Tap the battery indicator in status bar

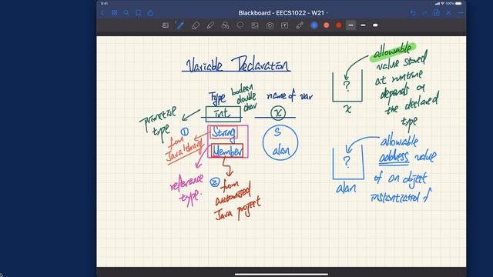click(x=458, y=3)
